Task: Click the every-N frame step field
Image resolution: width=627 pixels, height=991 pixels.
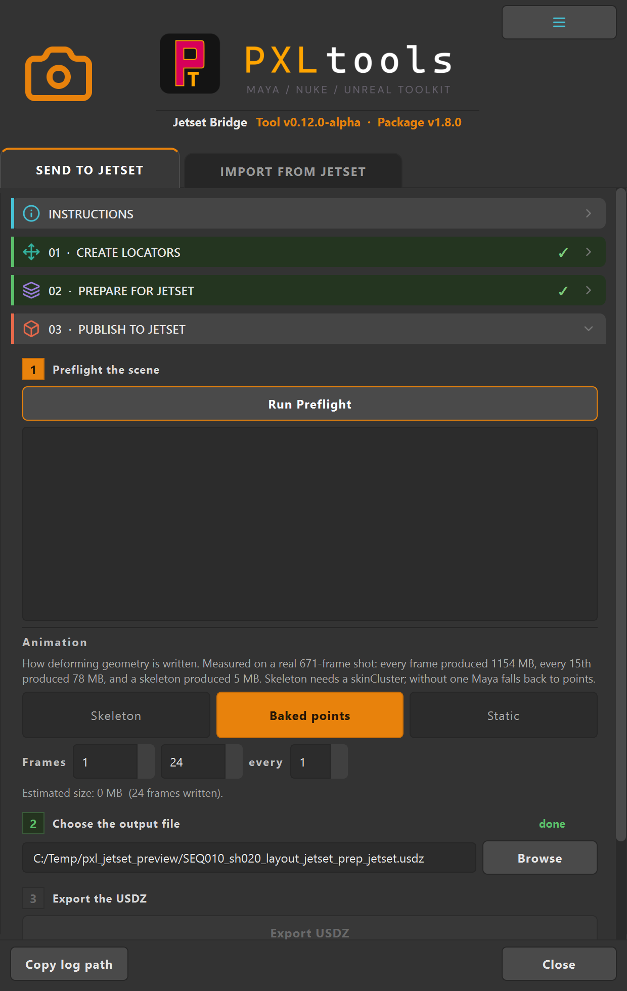Action: point(310,762)
